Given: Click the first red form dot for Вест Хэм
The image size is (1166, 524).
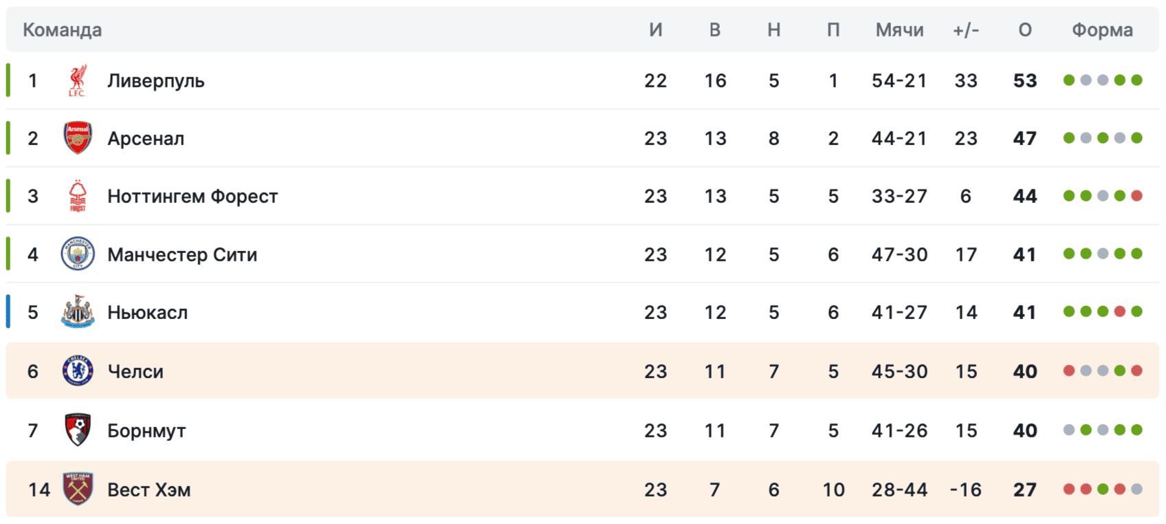Looking at the screenshot, I should click(1069, 489).
